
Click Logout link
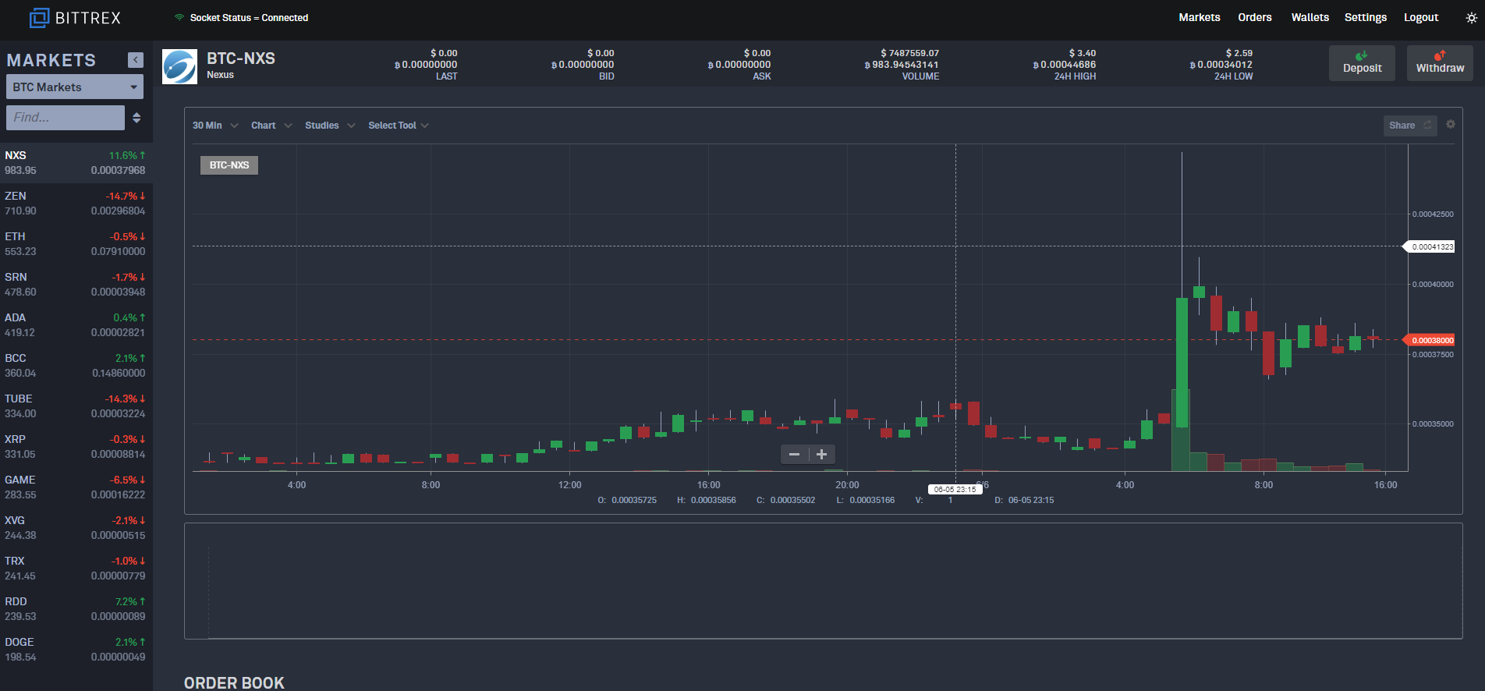tap(1420, 17)
